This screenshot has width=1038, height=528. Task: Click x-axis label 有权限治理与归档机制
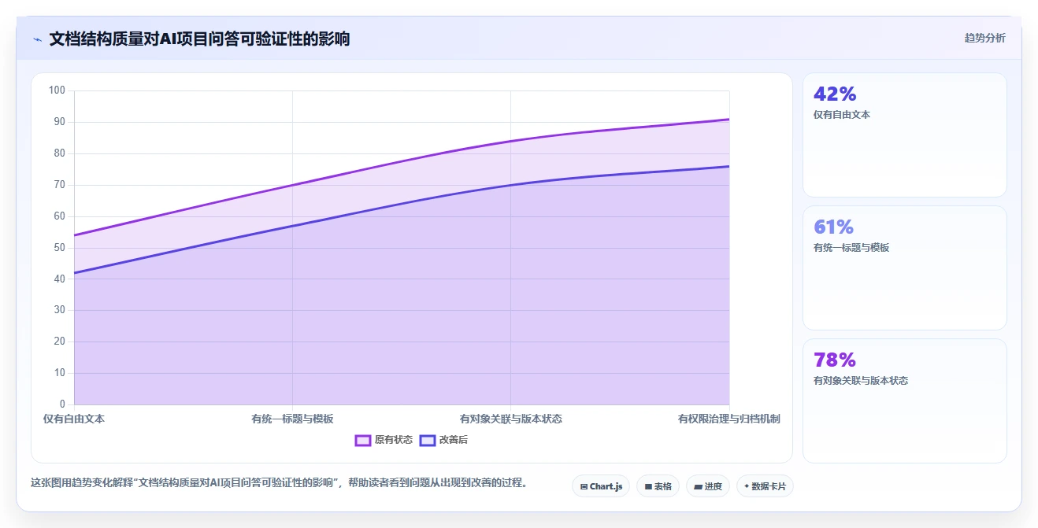point(729,419)
